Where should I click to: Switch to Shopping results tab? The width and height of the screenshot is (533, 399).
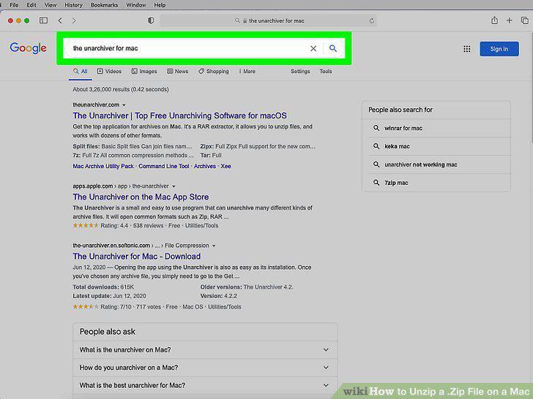tap(214, 72)
